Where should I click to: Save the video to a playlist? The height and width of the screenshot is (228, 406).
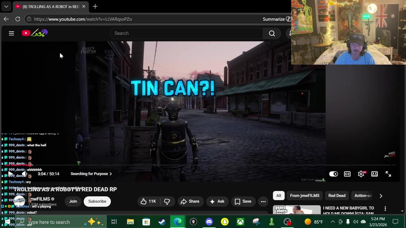pos(243,201)
